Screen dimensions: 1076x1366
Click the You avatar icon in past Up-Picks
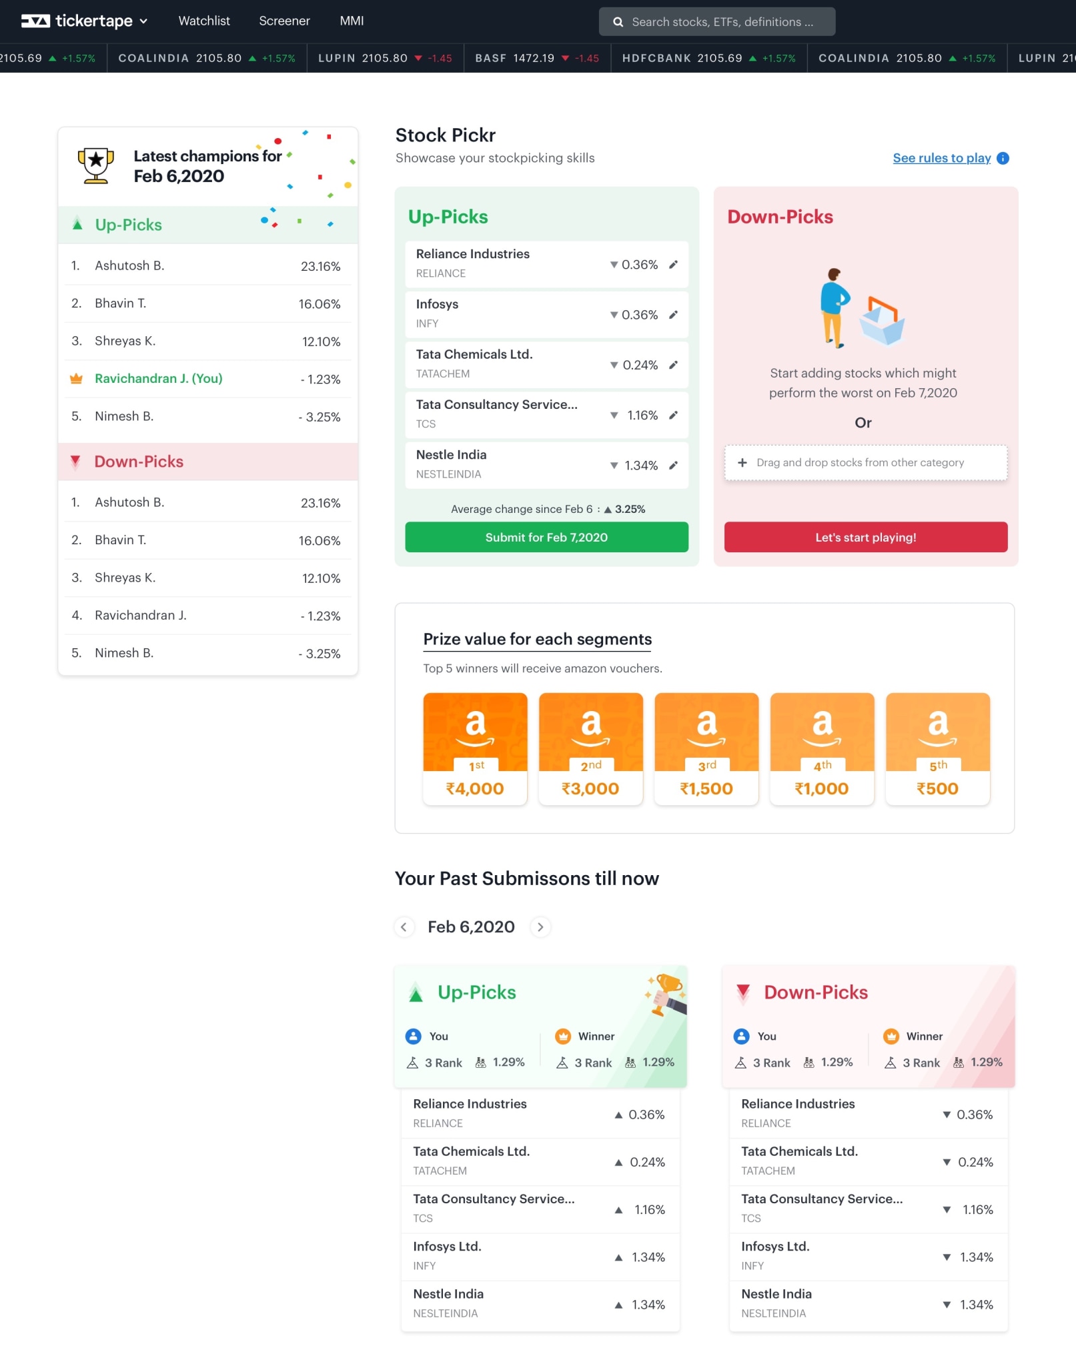[x=414, y=1036]
